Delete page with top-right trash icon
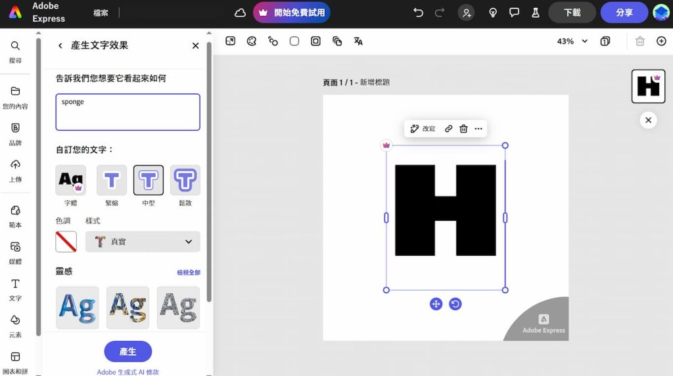This screenshot has width=673, height=376. pyautogui.click(x=640, y=41)
